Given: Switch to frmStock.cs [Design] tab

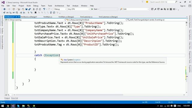Looking at the screenshot, I should pos(29,17).
